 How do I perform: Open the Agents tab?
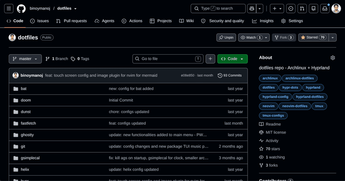coord(105,21)
